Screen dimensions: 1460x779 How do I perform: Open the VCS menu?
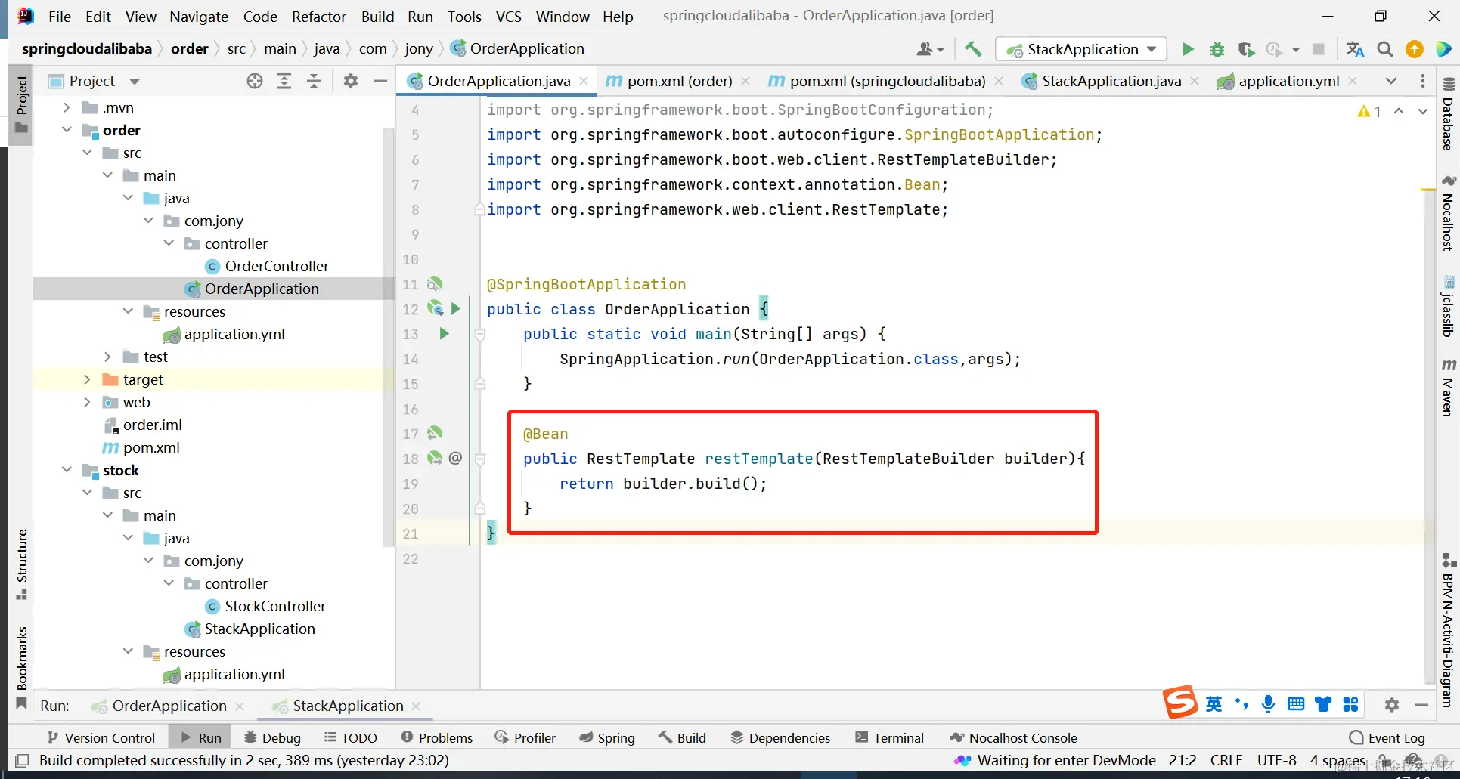coord(509,17)
